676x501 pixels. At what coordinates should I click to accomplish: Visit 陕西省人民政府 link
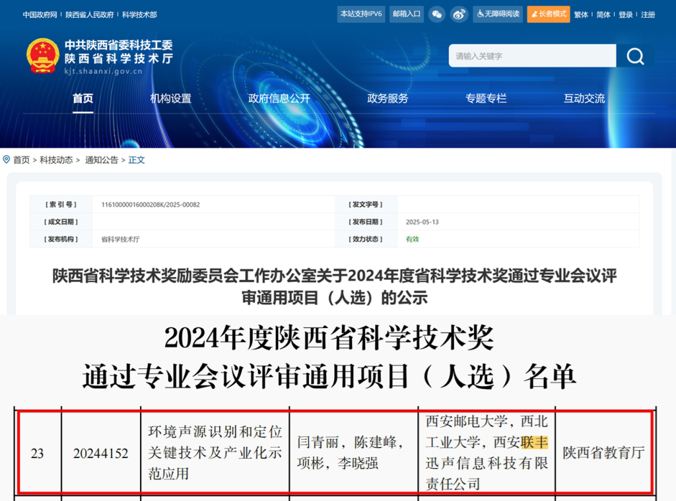pyautogui.click(x=90, y=15)
